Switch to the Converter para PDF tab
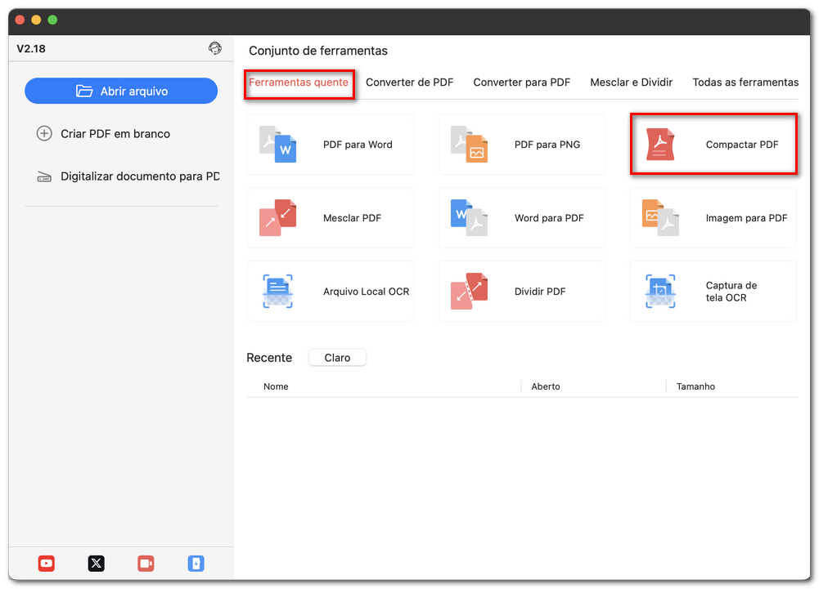819x589 pixels. 521,82
